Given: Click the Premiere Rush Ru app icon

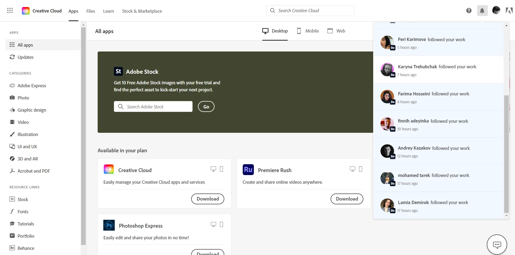Looking at the screenshot, I should coord(248,170).
